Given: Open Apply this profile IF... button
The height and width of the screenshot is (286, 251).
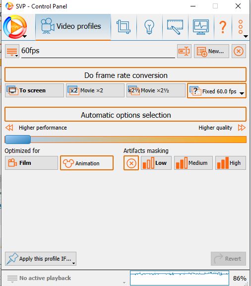Looking at the screenshot, I should point(41,259).
